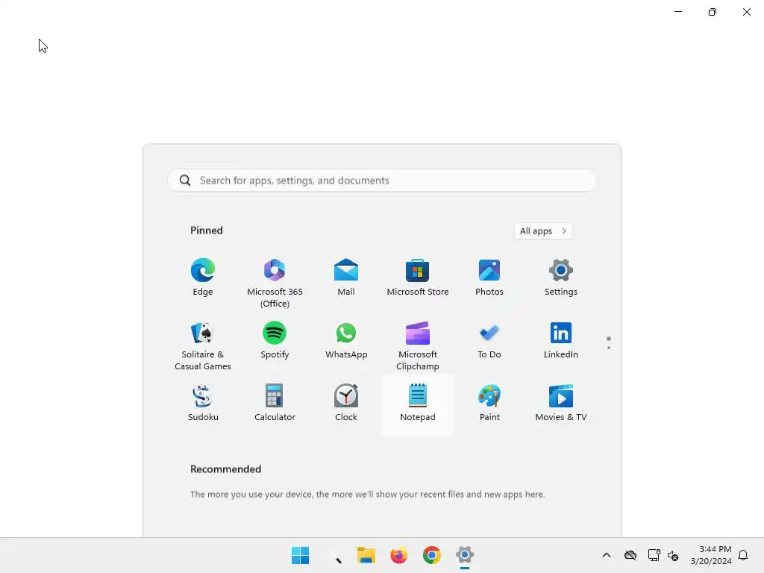Open the To Do app
Viewport: 764px width, 573px height.
tap(489, 339)
